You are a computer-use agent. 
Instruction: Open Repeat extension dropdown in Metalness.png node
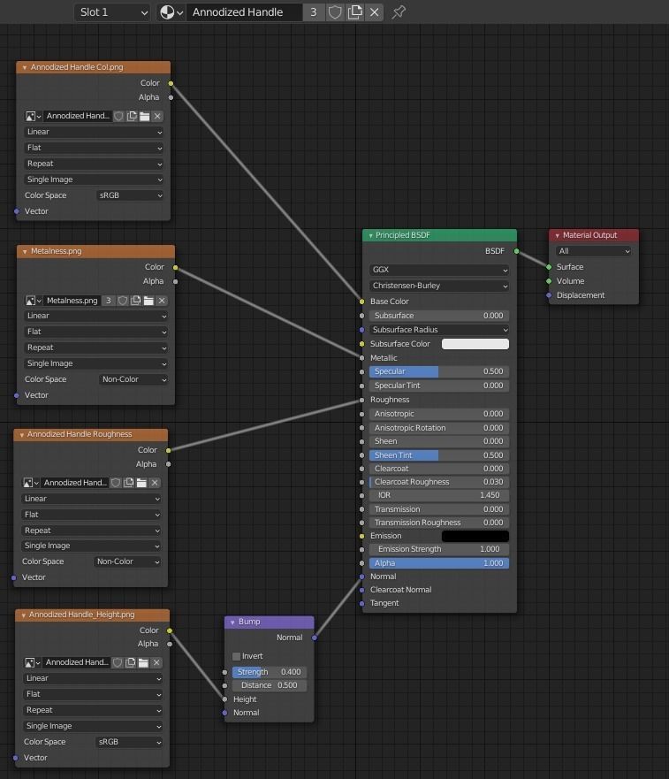[x=95, y=347]
